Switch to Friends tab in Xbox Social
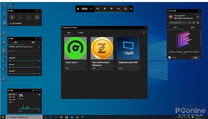 175,27
